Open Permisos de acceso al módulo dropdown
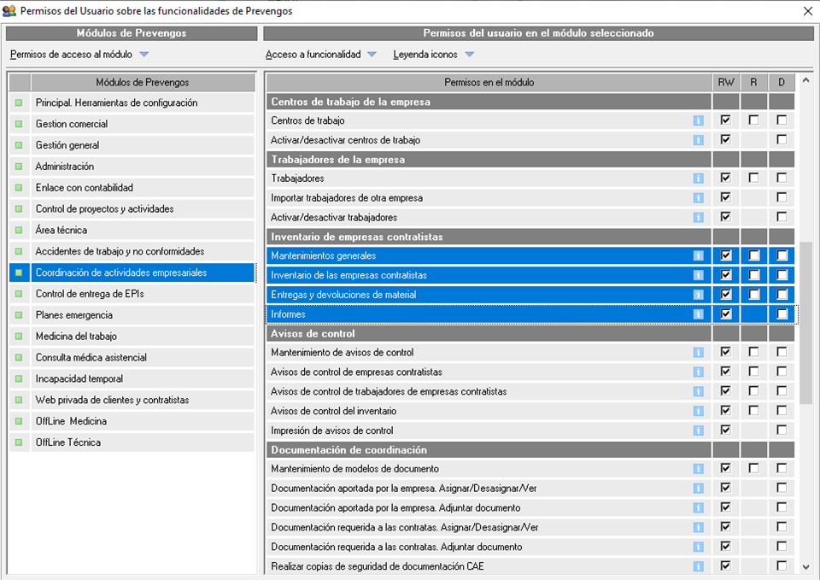The image size is (820, 580). point(79,55)
